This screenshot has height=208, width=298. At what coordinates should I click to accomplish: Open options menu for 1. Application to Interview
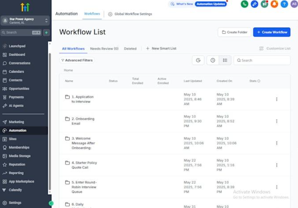(x=277, y=99)
